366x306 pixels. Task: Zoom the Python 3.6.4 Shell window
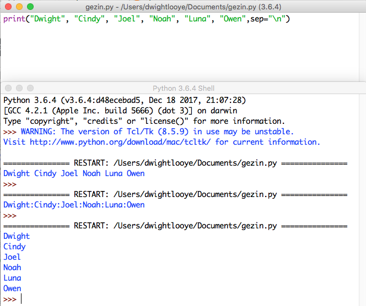click(x=29, y=88)
